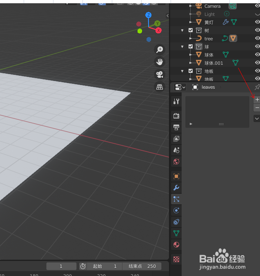Collapse the 树 collection arrow

click(182, 31)
